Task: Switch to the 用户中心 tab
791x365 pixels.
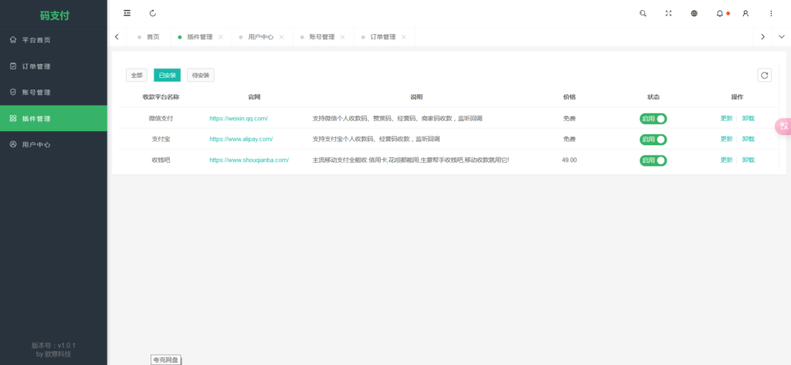Action: [x=261, y=37]
